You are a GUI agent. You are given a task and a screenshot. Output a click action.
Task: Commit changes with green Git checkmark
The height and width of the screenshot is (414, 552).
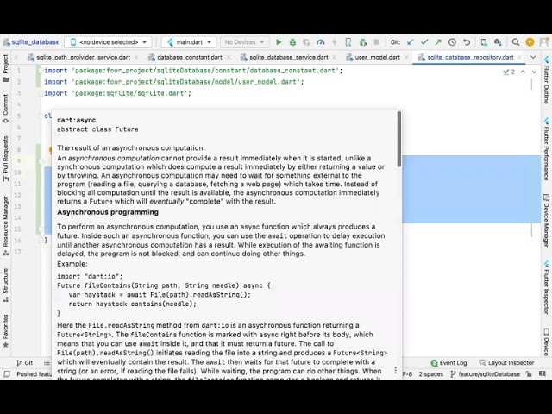point(424,42)
